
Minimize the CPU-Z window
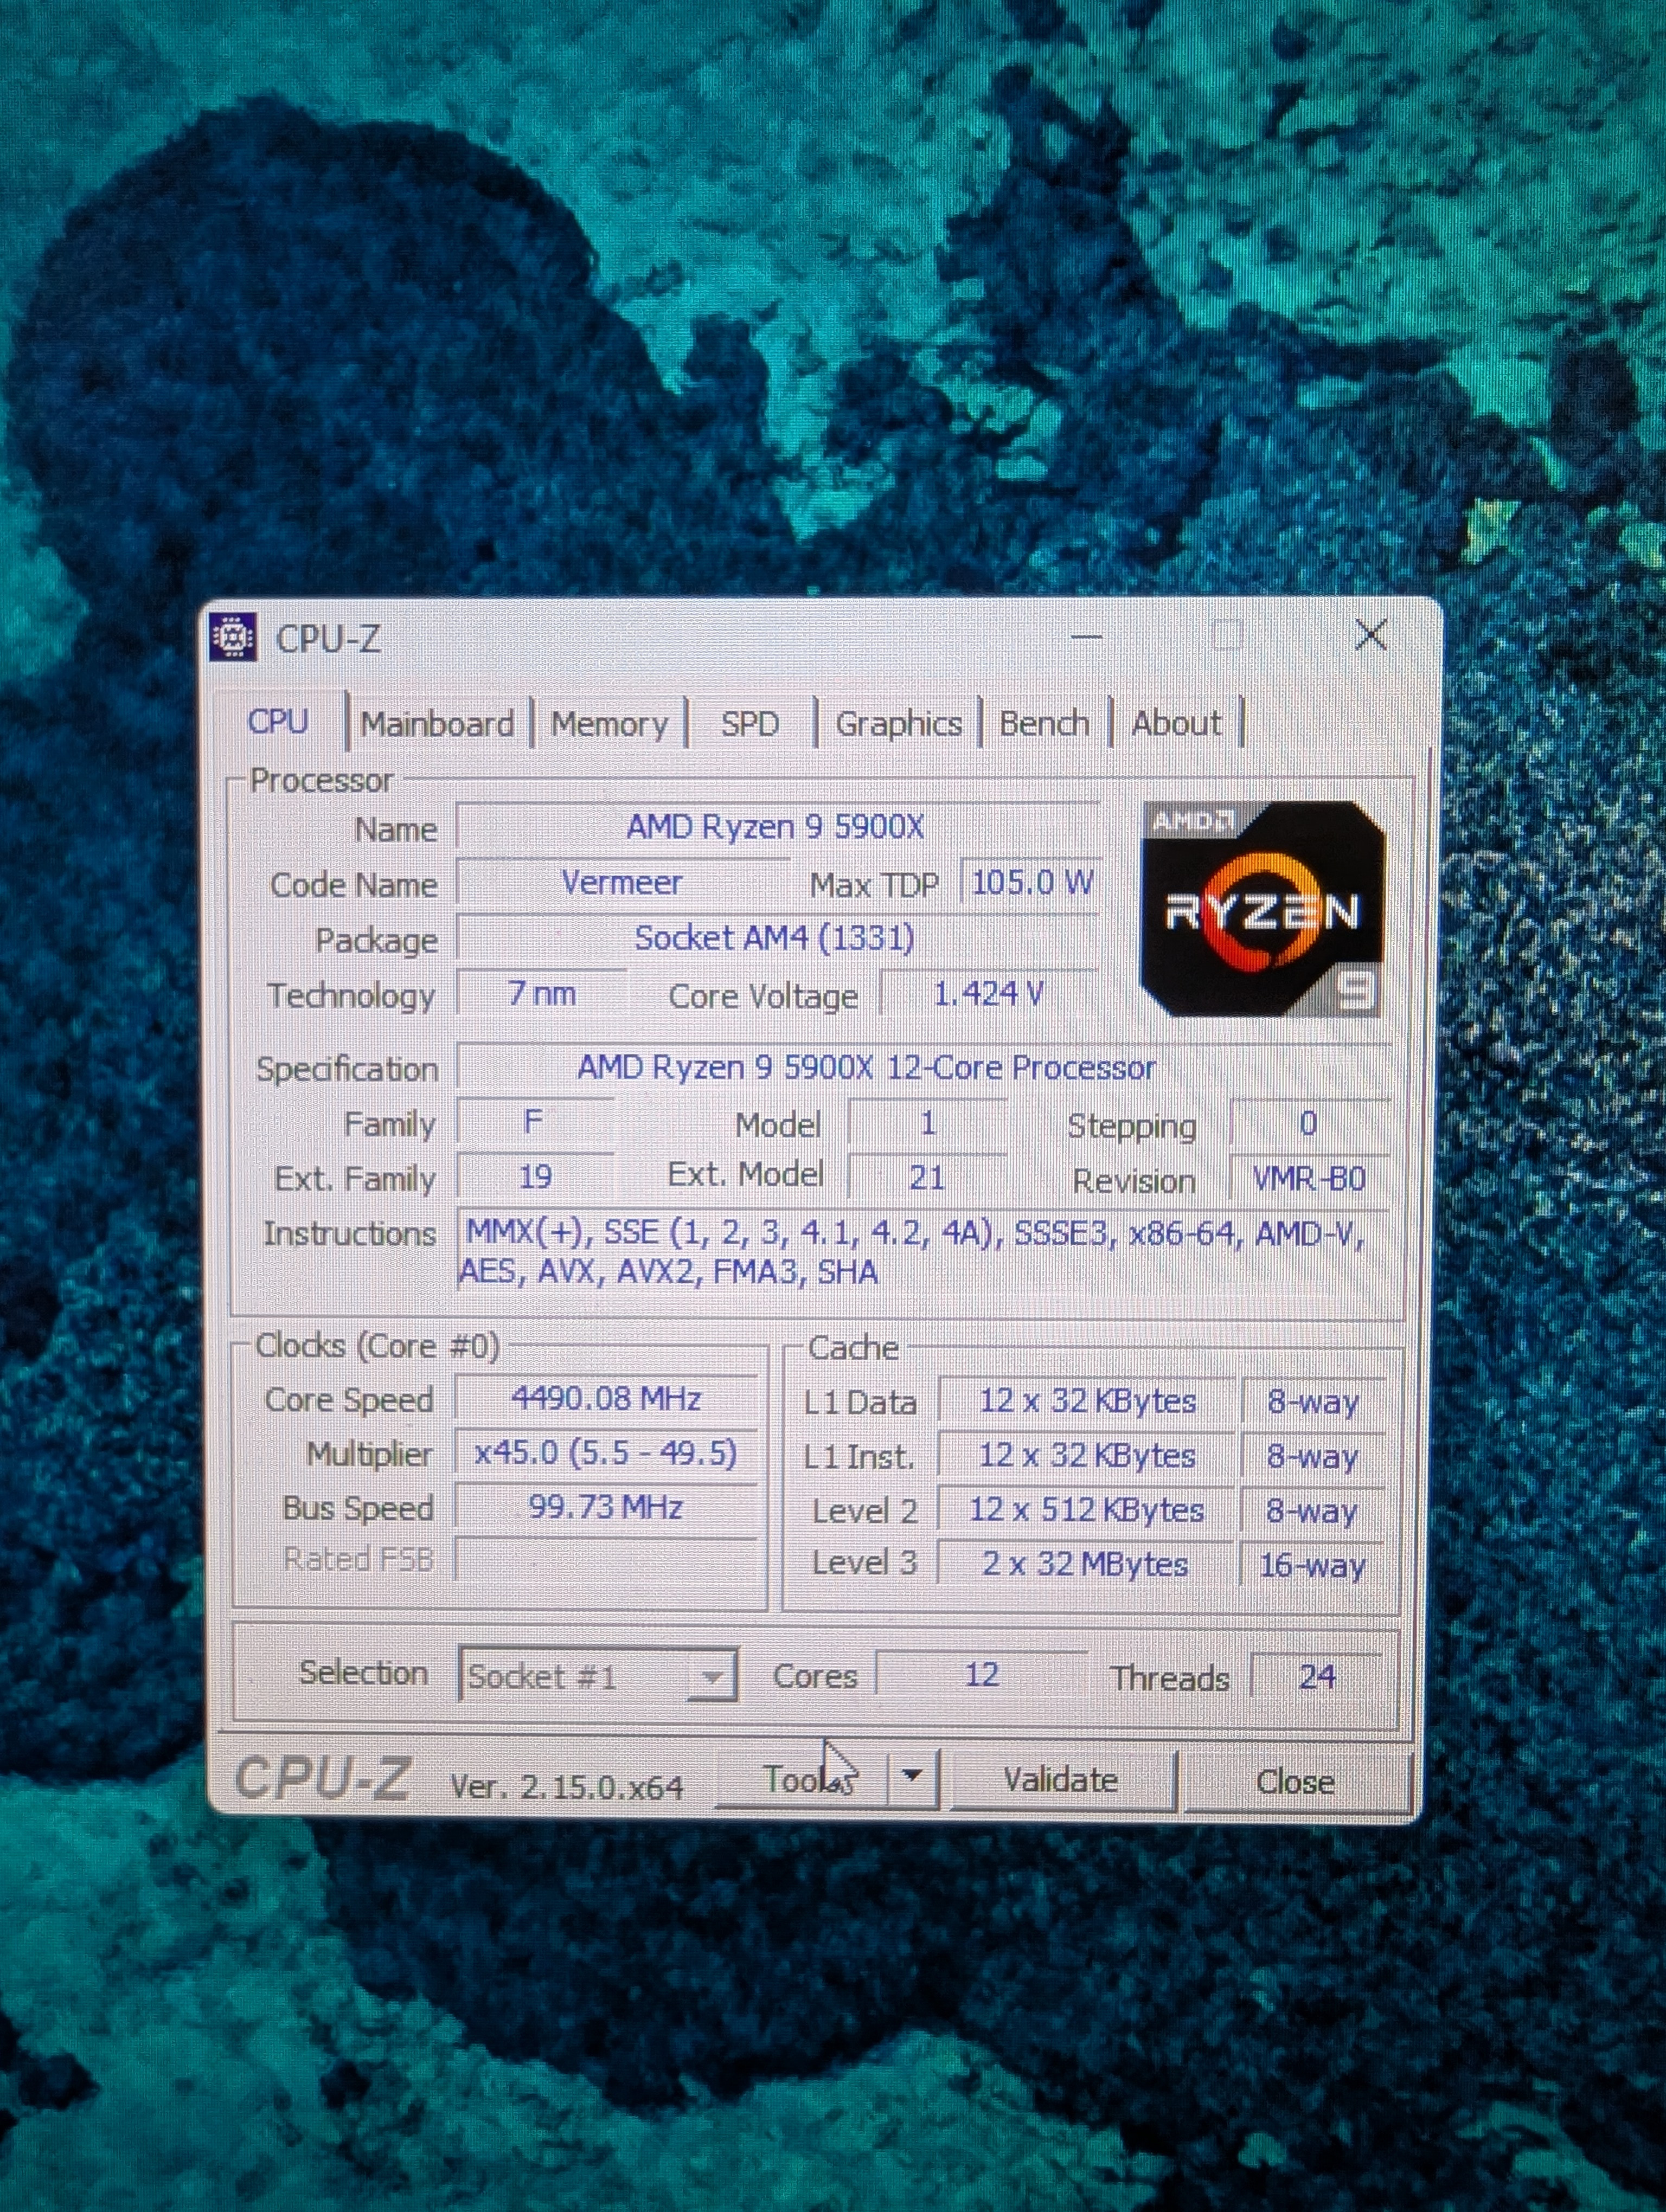pos(1087,635)
